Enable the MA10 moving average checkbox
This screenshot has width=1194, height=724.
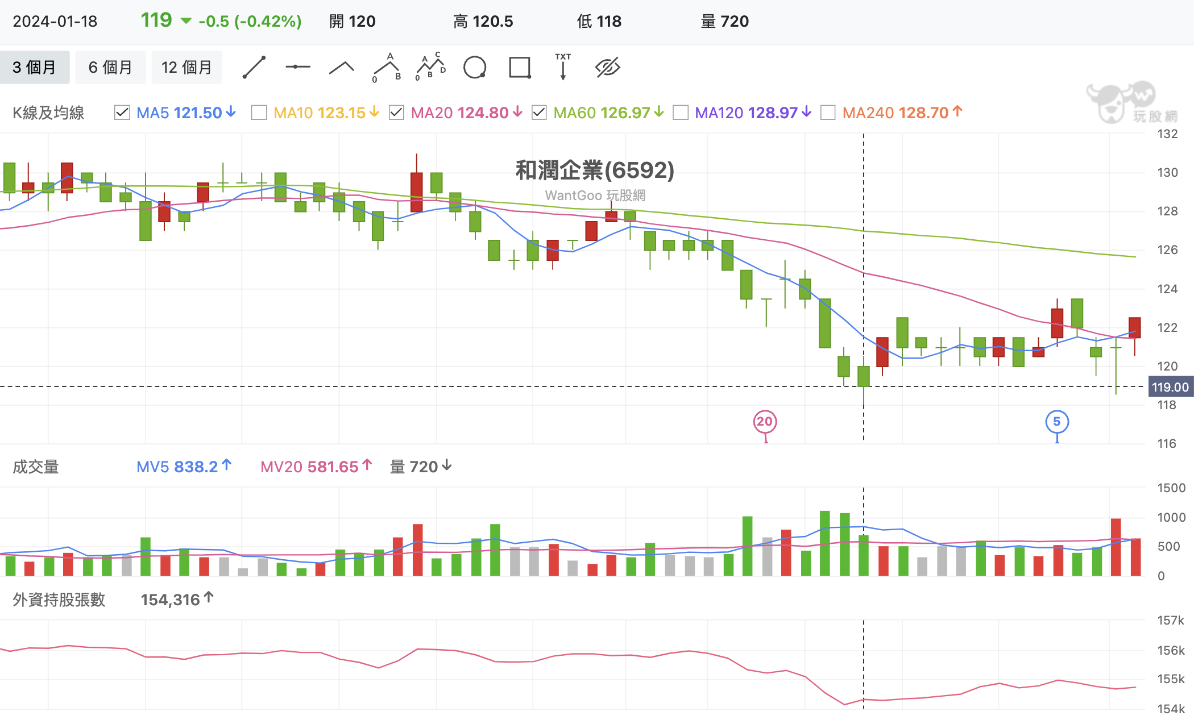[x=259, y=113]
